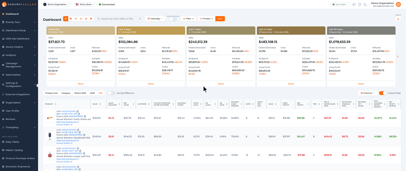Open the Demo Organization selector dropdown
The image size is (406, 171).
point(57,4)
